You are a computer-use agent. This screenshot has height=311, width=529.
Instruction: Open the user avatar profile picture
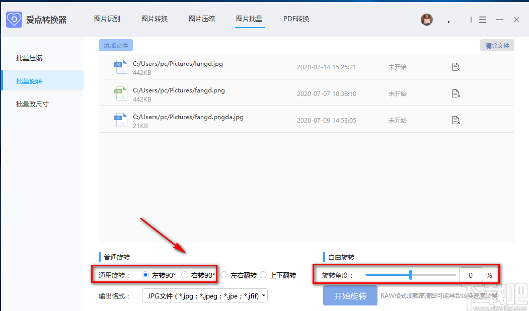tap(427, 20)
